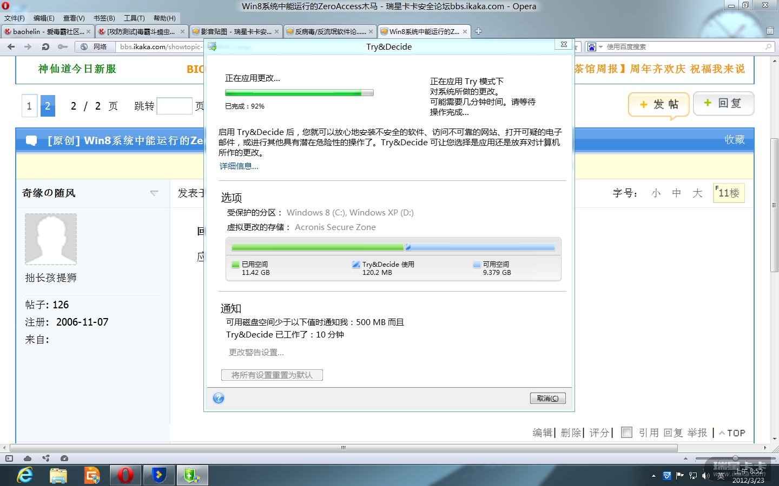Image resolution: width=779 pixels, height=486 pixels.
Task: Click the applying changes progress bar
Action: (299, 93)
